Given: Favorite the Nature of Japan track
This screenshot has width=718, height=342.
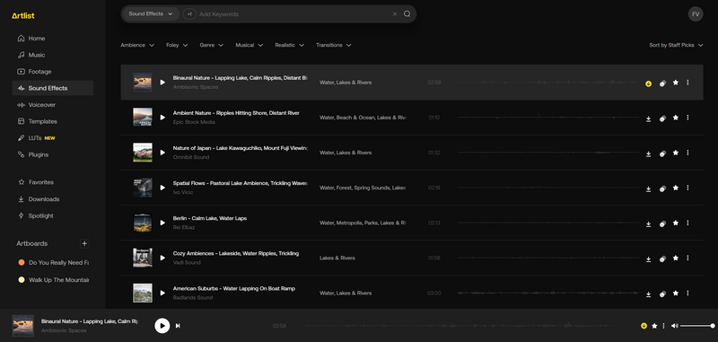Looking at the screenshot, I should 676,153.
